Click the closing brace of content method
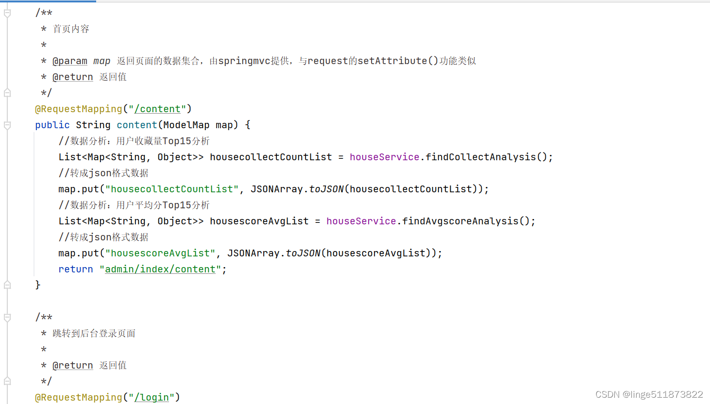This screenshot has width=710, height=404. click(38, 285)
